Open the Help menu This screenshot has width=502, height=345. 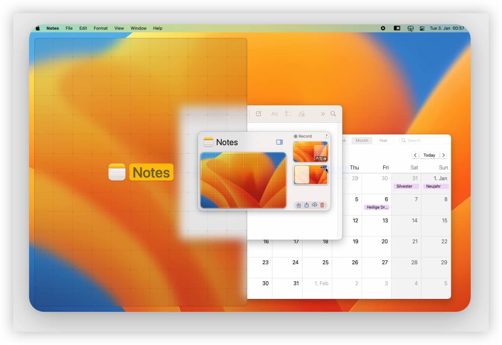(158, 28)
